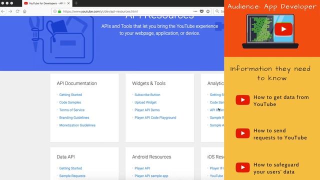The width and height of the screenshot is (320, 180).
Task: Open the Subscribe Button link
Action: [x=147, y=94]
